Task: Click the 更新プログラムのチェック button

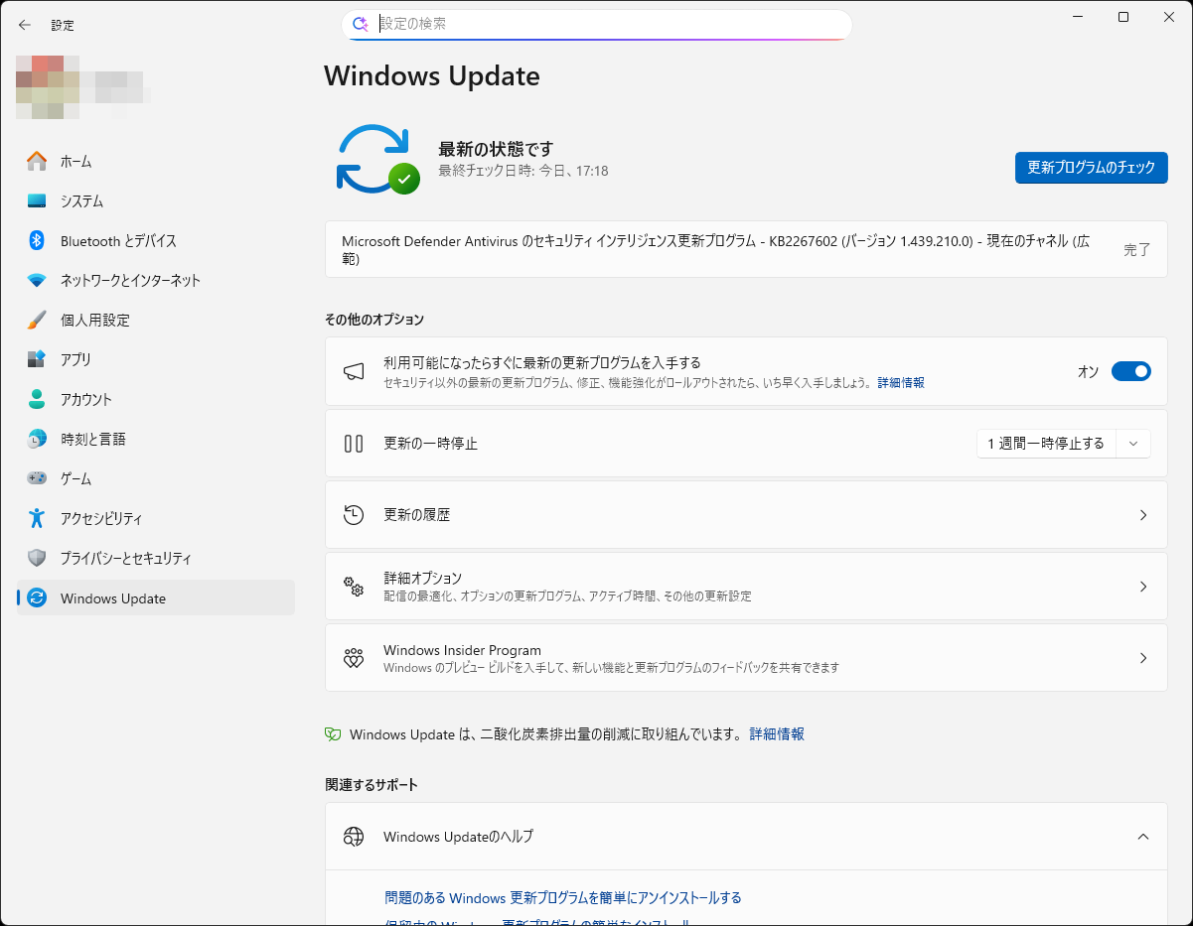Action: (1091, 168)
